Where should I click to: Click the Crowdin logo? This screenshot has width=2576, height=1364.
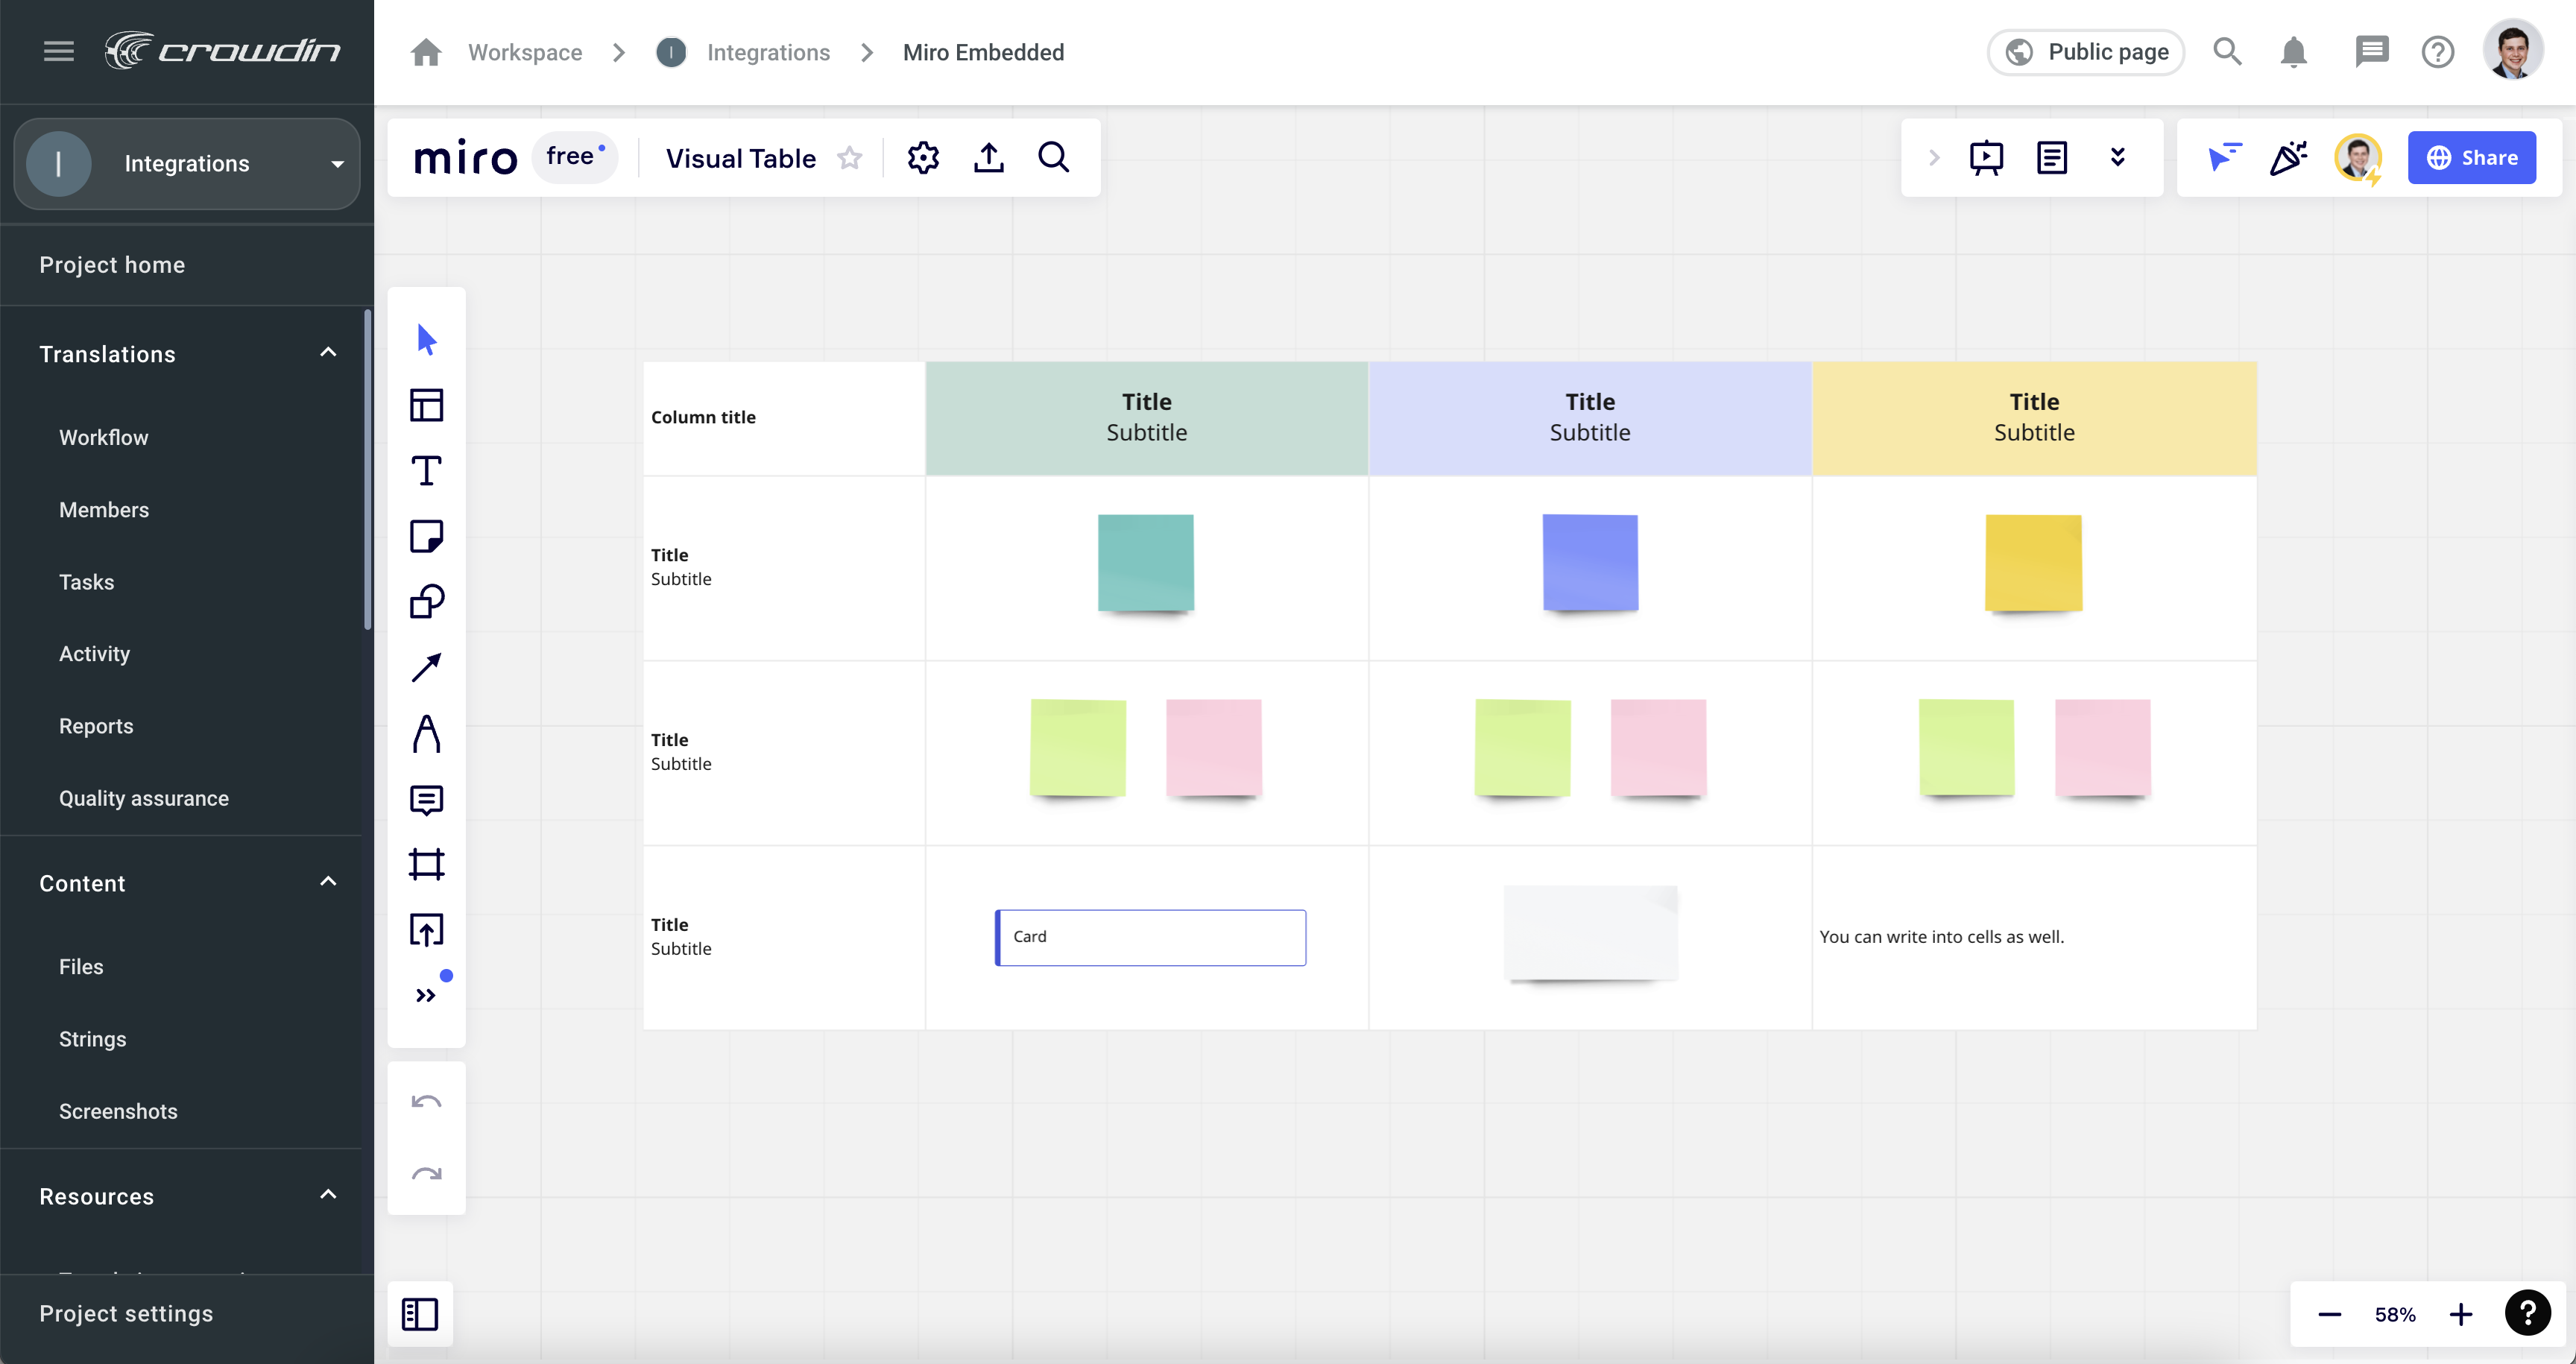click(x=223, y=50)
